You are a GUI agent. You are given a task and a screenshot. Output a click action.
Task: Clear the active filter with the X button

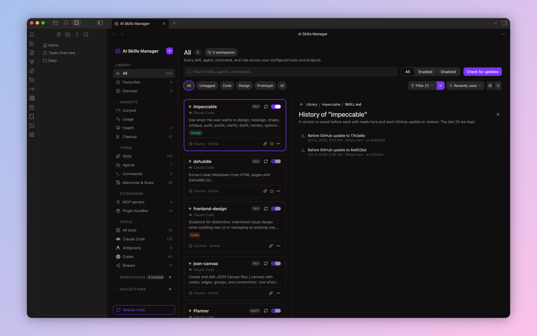[441, 86]
